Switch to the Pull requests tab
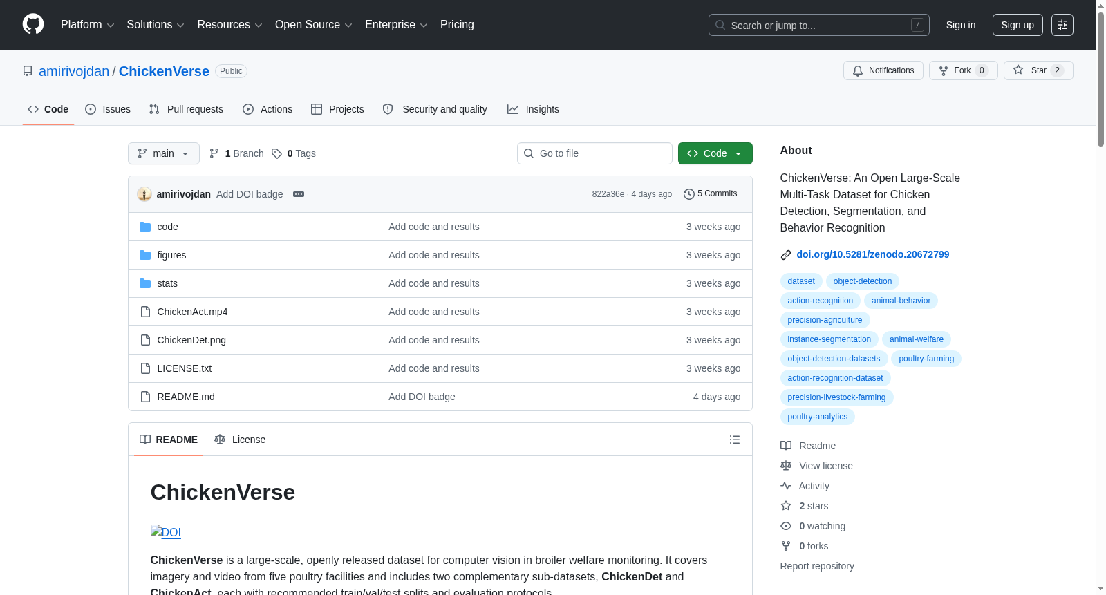 pos(186,109)
